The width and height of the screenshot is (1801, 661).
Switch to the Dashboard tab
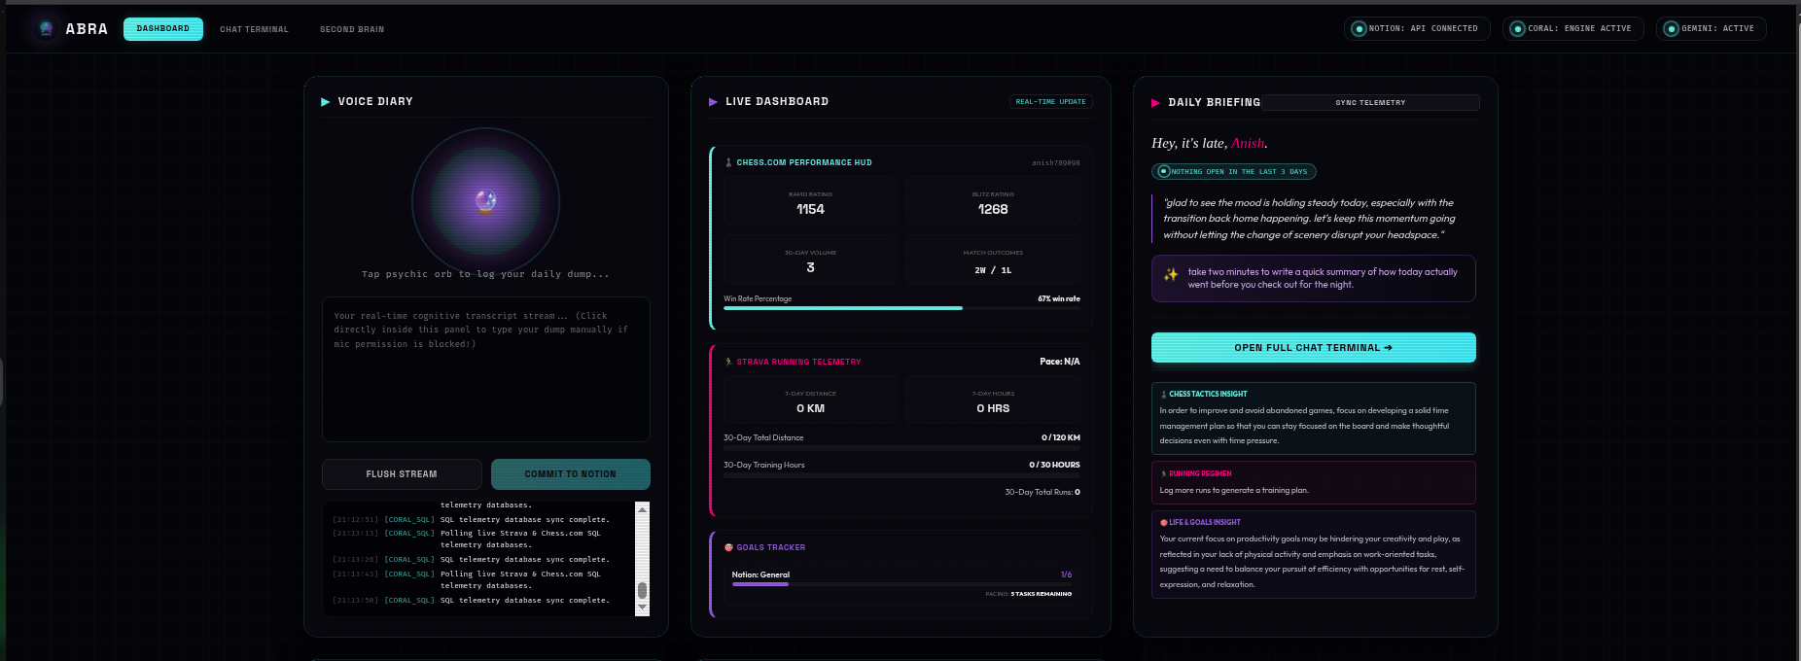(163, 29)
